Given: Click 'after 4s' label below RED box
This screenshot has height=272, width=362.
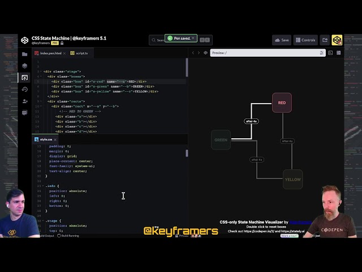Looking at the screenshot, I should coord(287,141).
